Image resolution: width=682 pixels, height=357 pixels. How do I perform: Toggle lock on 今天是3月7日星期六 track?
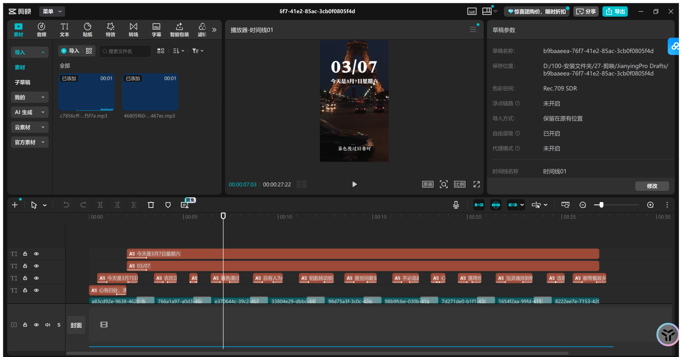(x=25, y=254)
